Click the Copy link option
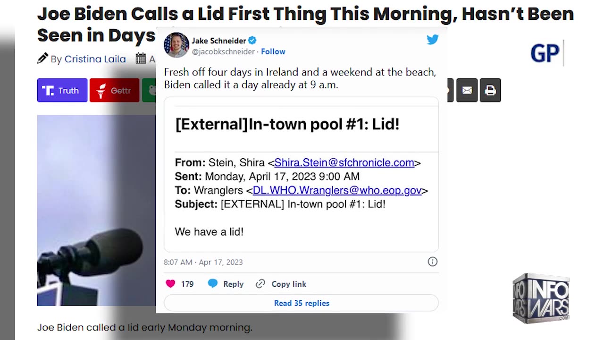The height and width of the screenshot is (340, 604). point(281,284)
